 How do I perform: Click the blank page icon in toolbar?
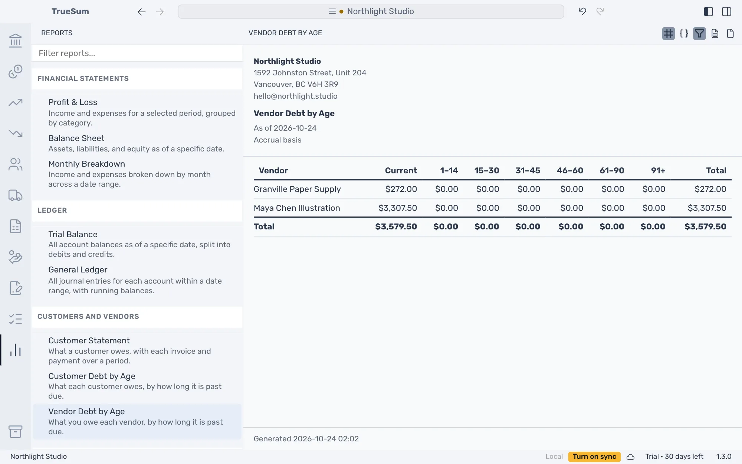tap(730, 33)
